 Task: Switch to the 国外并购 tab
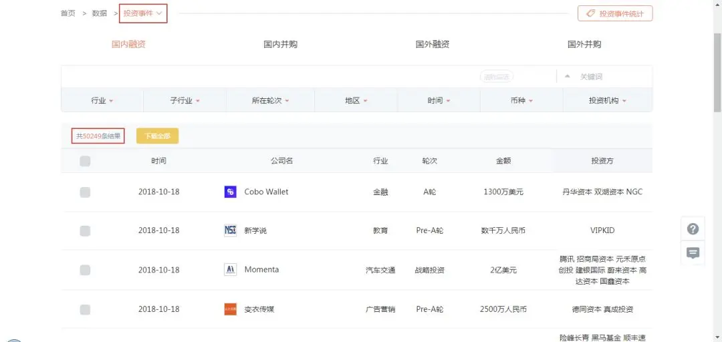(584, 45)
